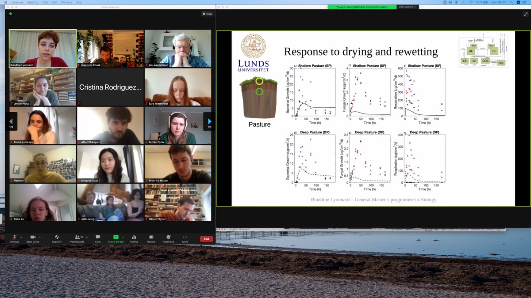This screenshot has height=298, width=531.
Task: Open the gallery View switcher
Action: click(208, 14)
